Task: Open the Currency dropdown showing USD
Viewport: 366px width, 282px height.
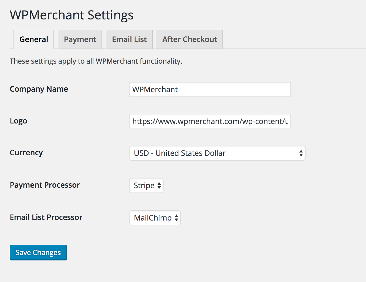Action: click(x=213, y=153)
